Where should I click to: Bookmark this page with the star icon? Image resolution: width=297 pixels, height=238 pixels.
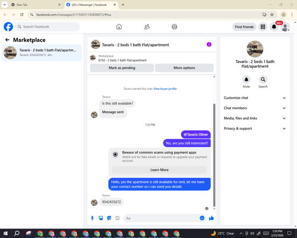272,15
